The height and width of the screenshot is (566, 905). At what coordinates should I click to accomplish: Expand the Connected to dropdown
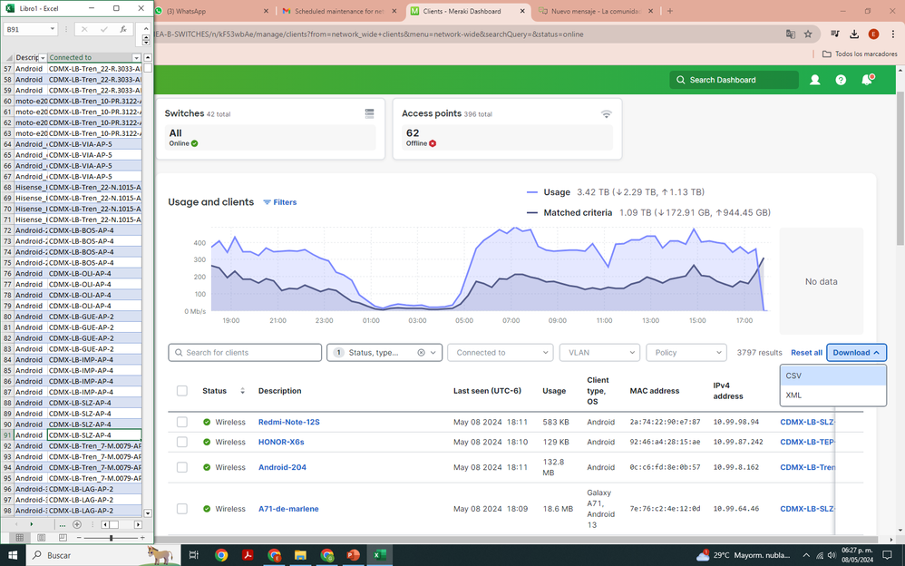click(500, 353)
